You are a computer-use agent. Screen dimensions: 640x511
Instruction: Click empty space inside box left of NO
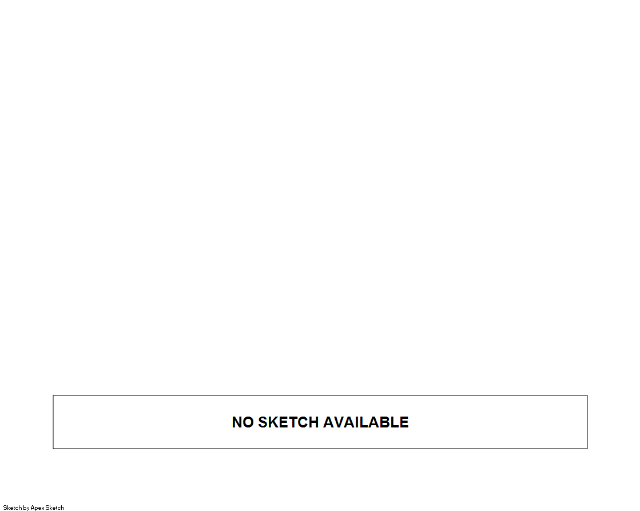click(143, 422)
